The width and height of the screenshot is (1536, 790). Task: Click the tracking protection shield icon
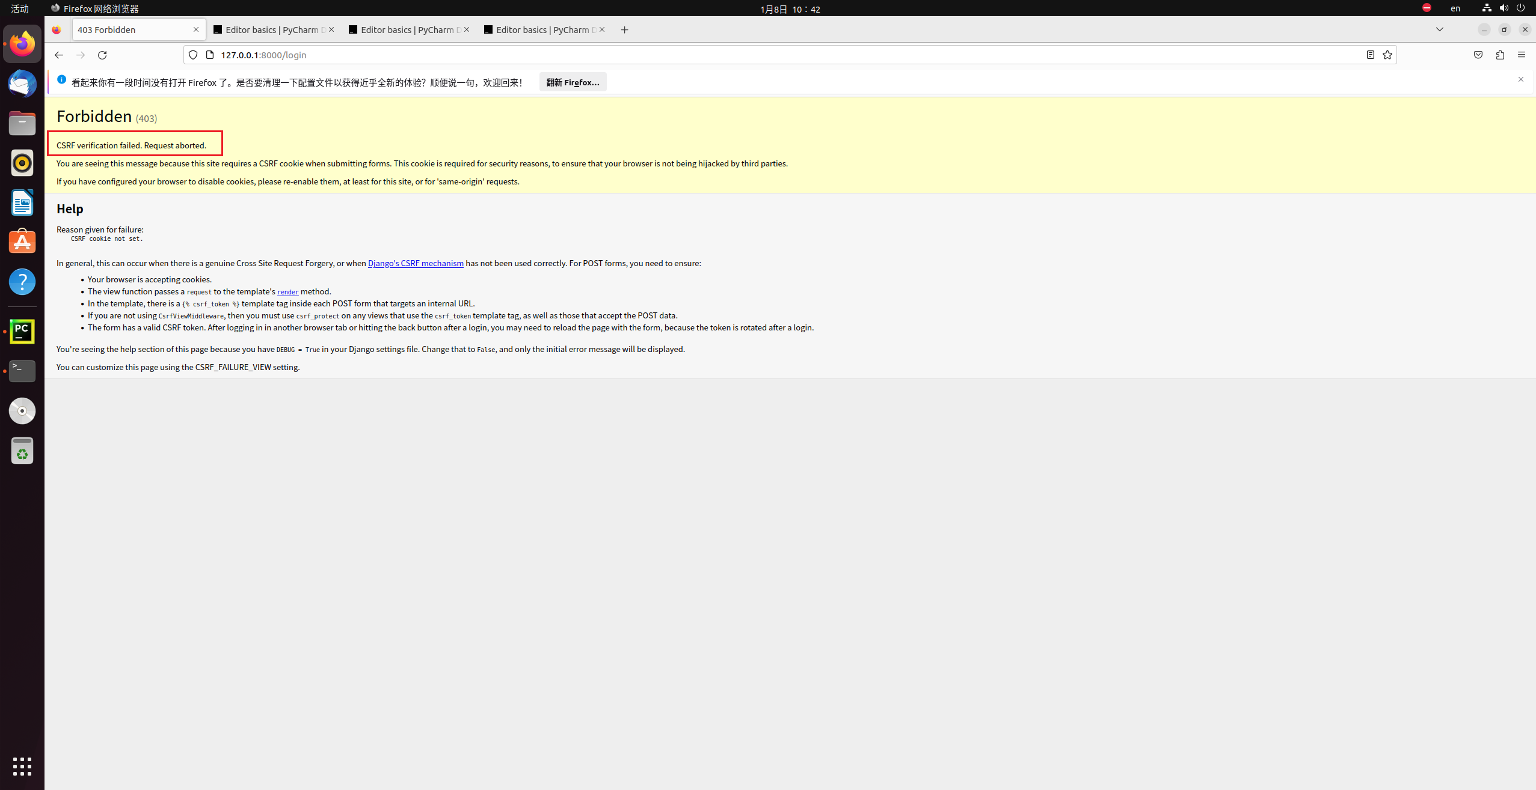[x=193, y=55]
